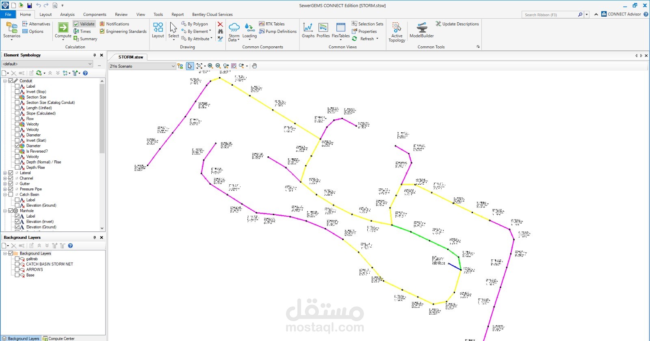The image size is (650, 341).
Task: Open the Loading component
Action: point(249,31)
